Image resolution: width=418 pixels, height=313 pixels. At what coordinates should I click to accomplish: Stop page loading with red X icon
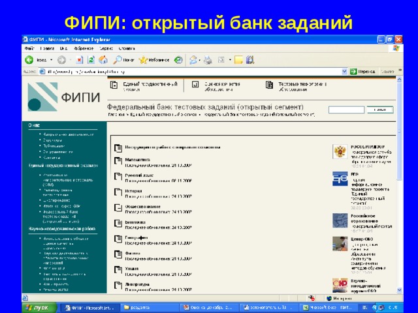point(79,60)
